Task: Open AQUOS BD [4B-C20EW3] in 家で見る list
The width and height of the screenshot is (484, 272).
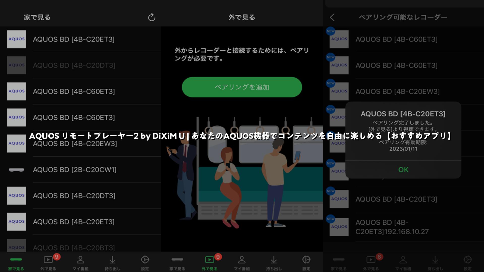Action: (x=81, y=144)
